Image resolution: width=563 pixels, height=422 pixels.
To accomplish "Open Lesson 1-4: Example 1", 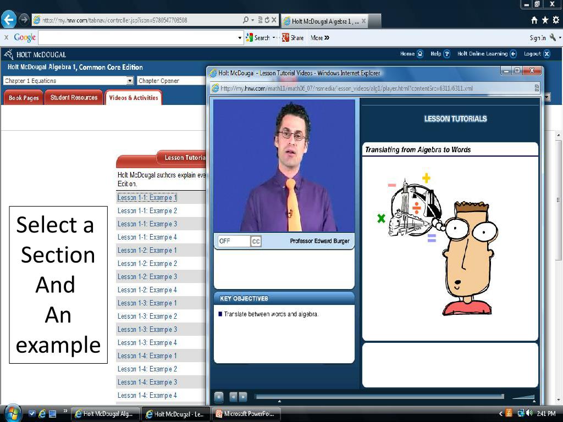I will pos(147,356).
